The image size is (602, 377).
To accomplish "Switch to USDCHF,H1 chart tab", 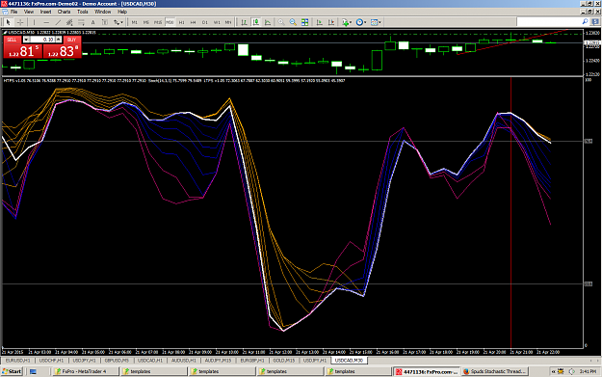I will pyautogui.click(x=51, y=361).
